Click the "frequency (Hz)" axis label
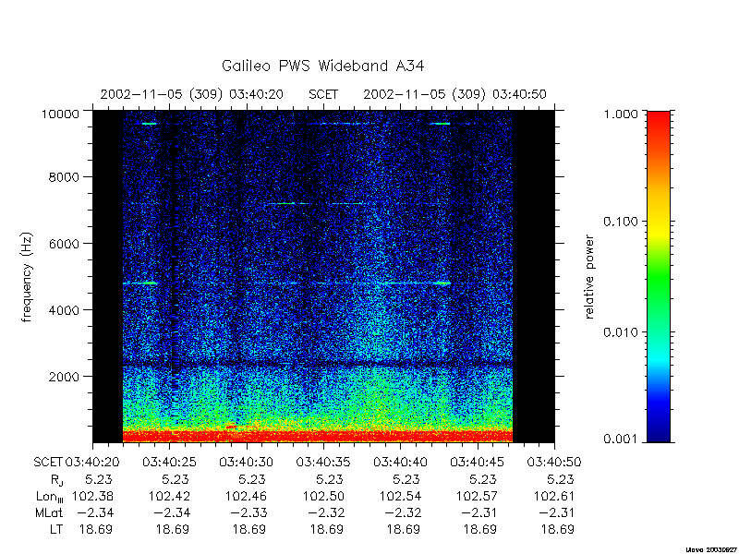739x554 pixels. tap(28, 277)
